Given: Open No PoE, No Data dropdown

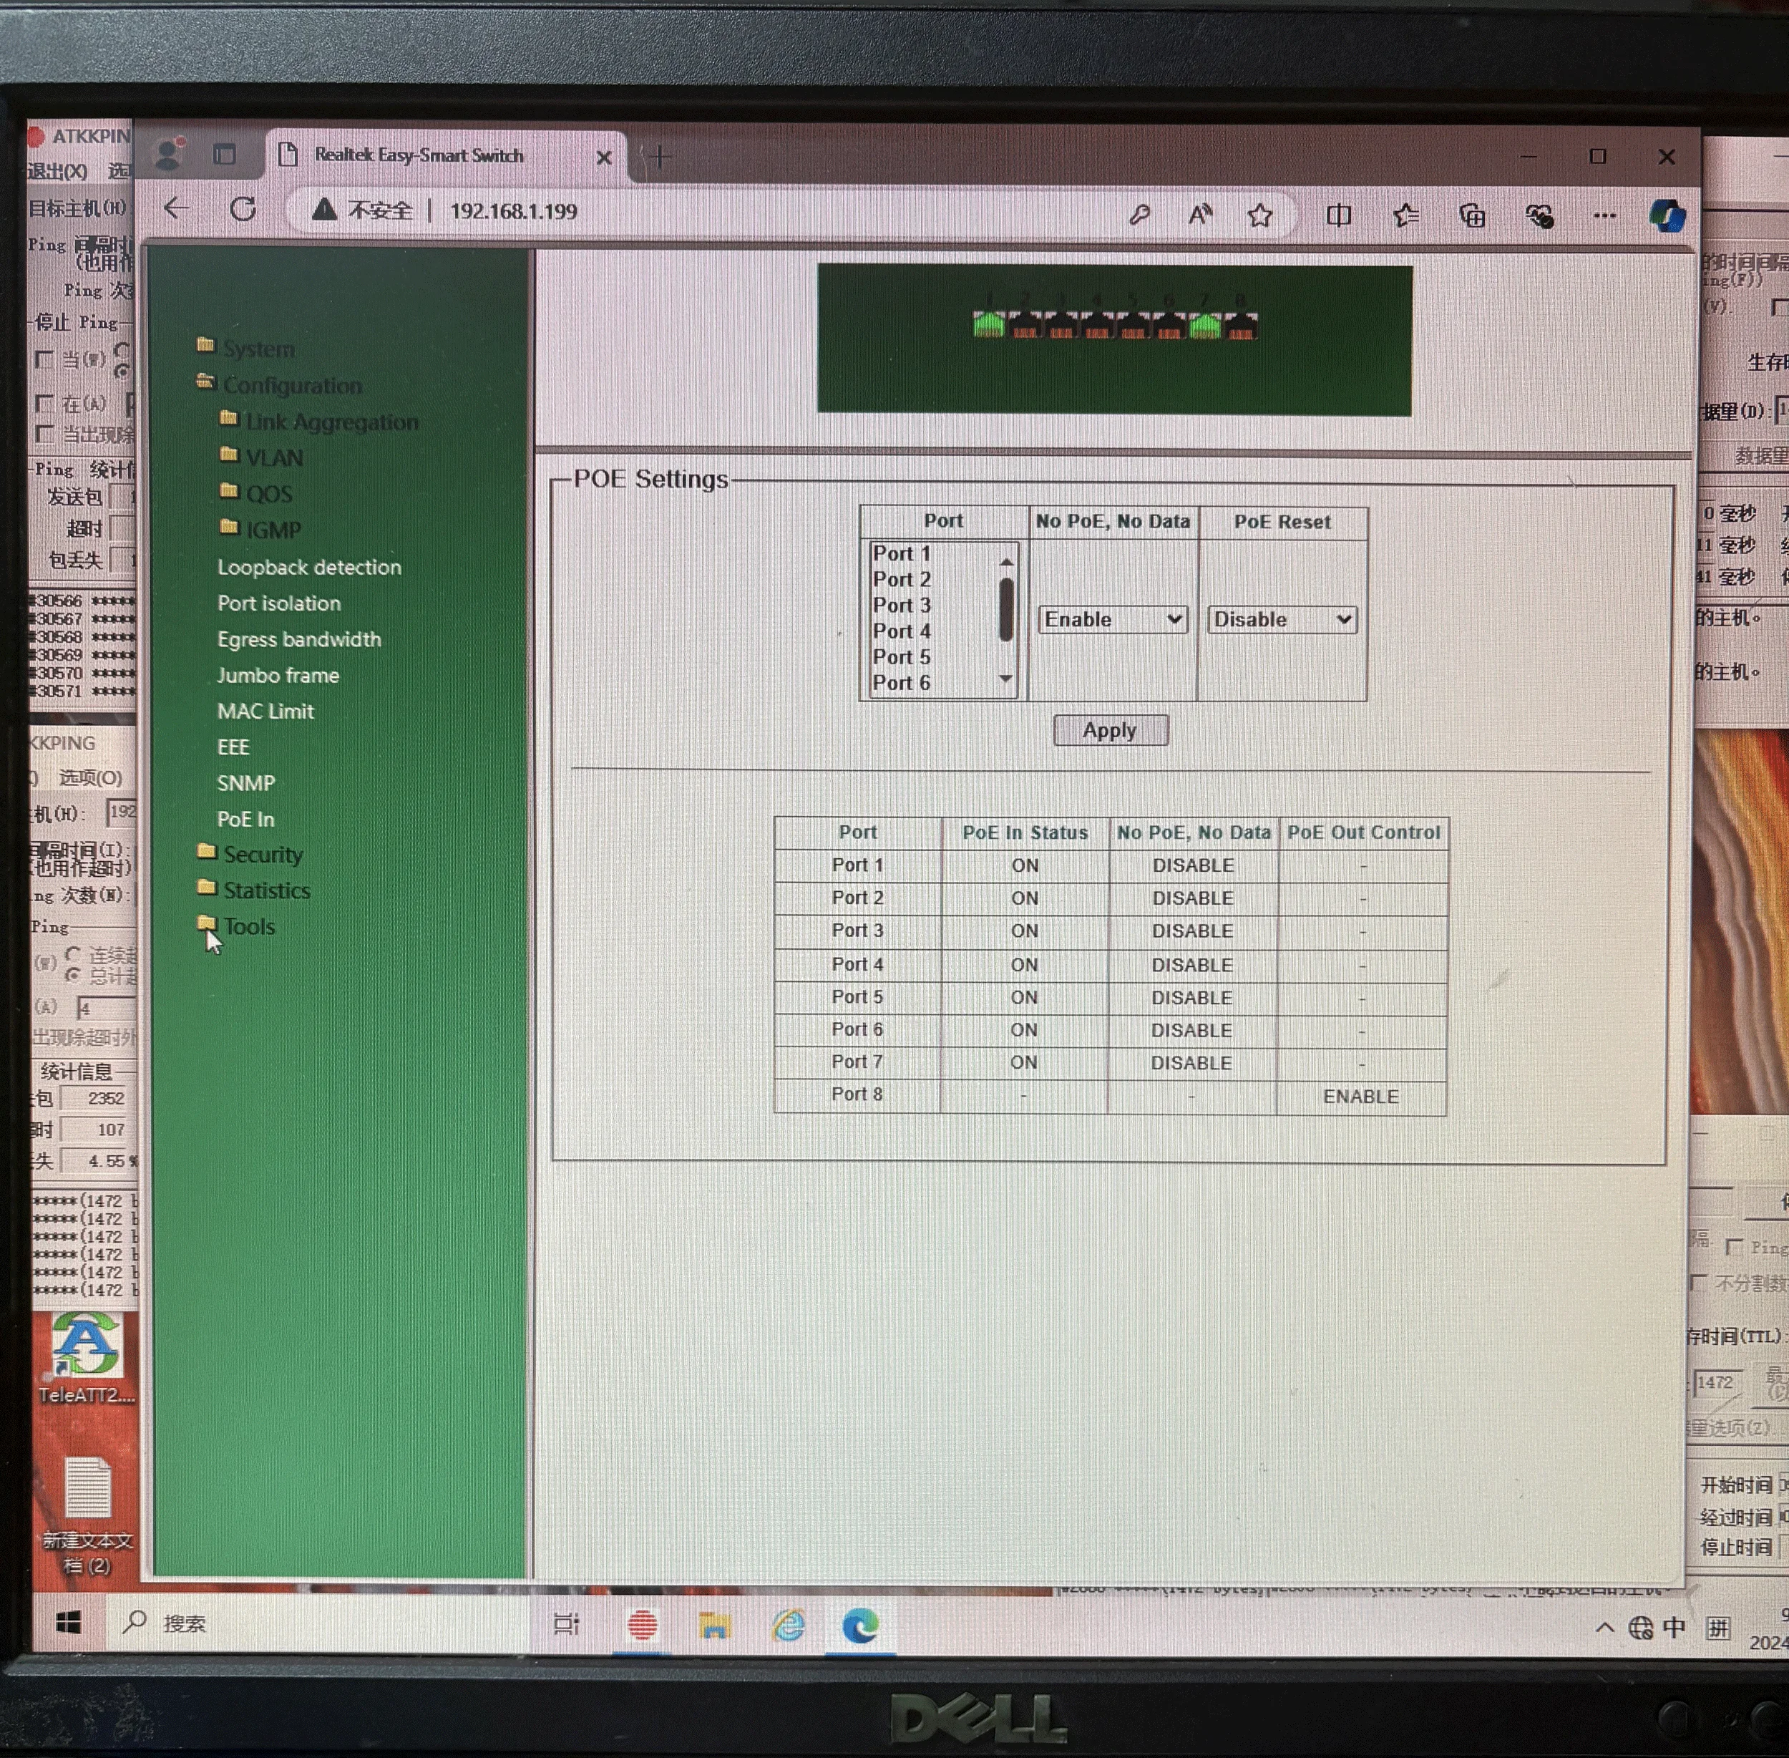Looking at the screenshot, I should pos(1112,620).
